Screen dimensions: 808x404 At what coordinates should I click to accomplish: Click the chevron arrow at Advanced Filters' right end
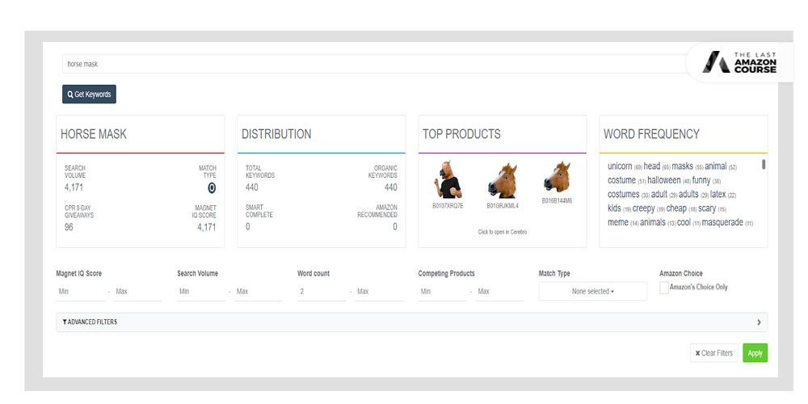coord(759,322)
